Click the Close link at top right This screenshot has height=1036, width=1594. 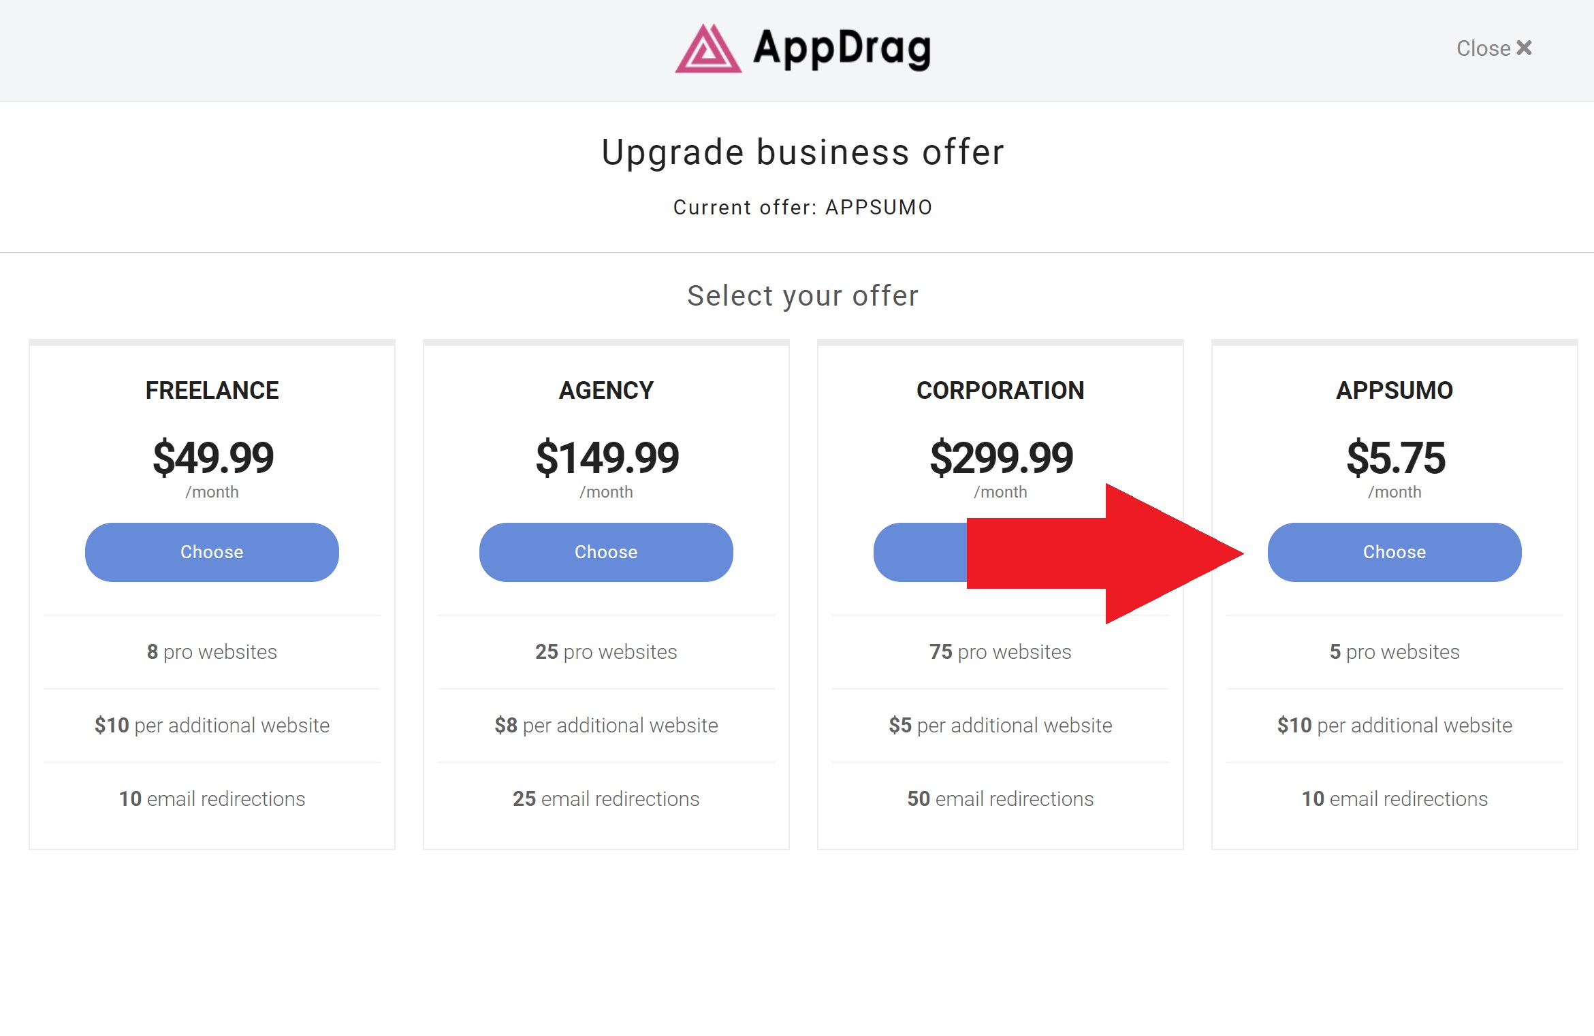tap(1494, 48)
